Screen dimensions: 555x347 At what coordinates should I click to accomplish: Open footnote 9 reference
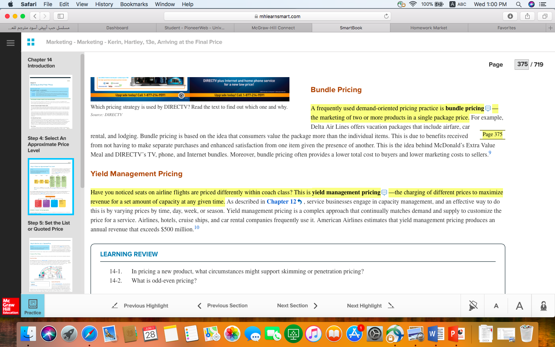tap(490, 153)
